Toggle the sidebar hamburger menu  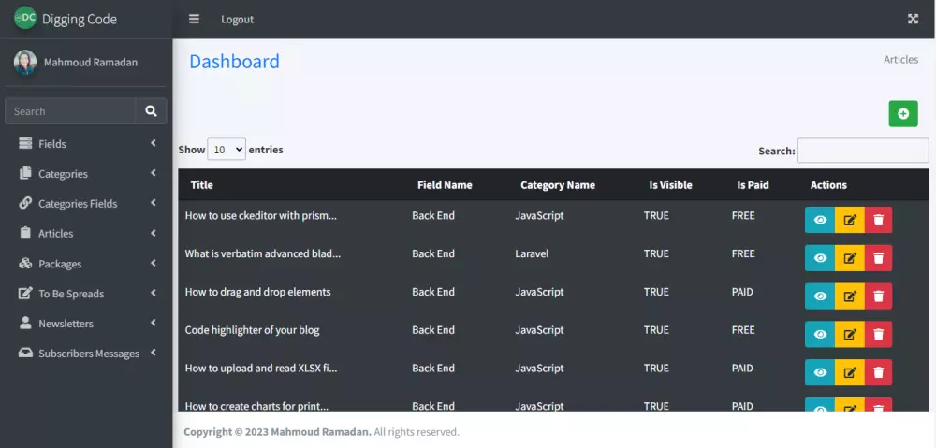click(194, 19)
